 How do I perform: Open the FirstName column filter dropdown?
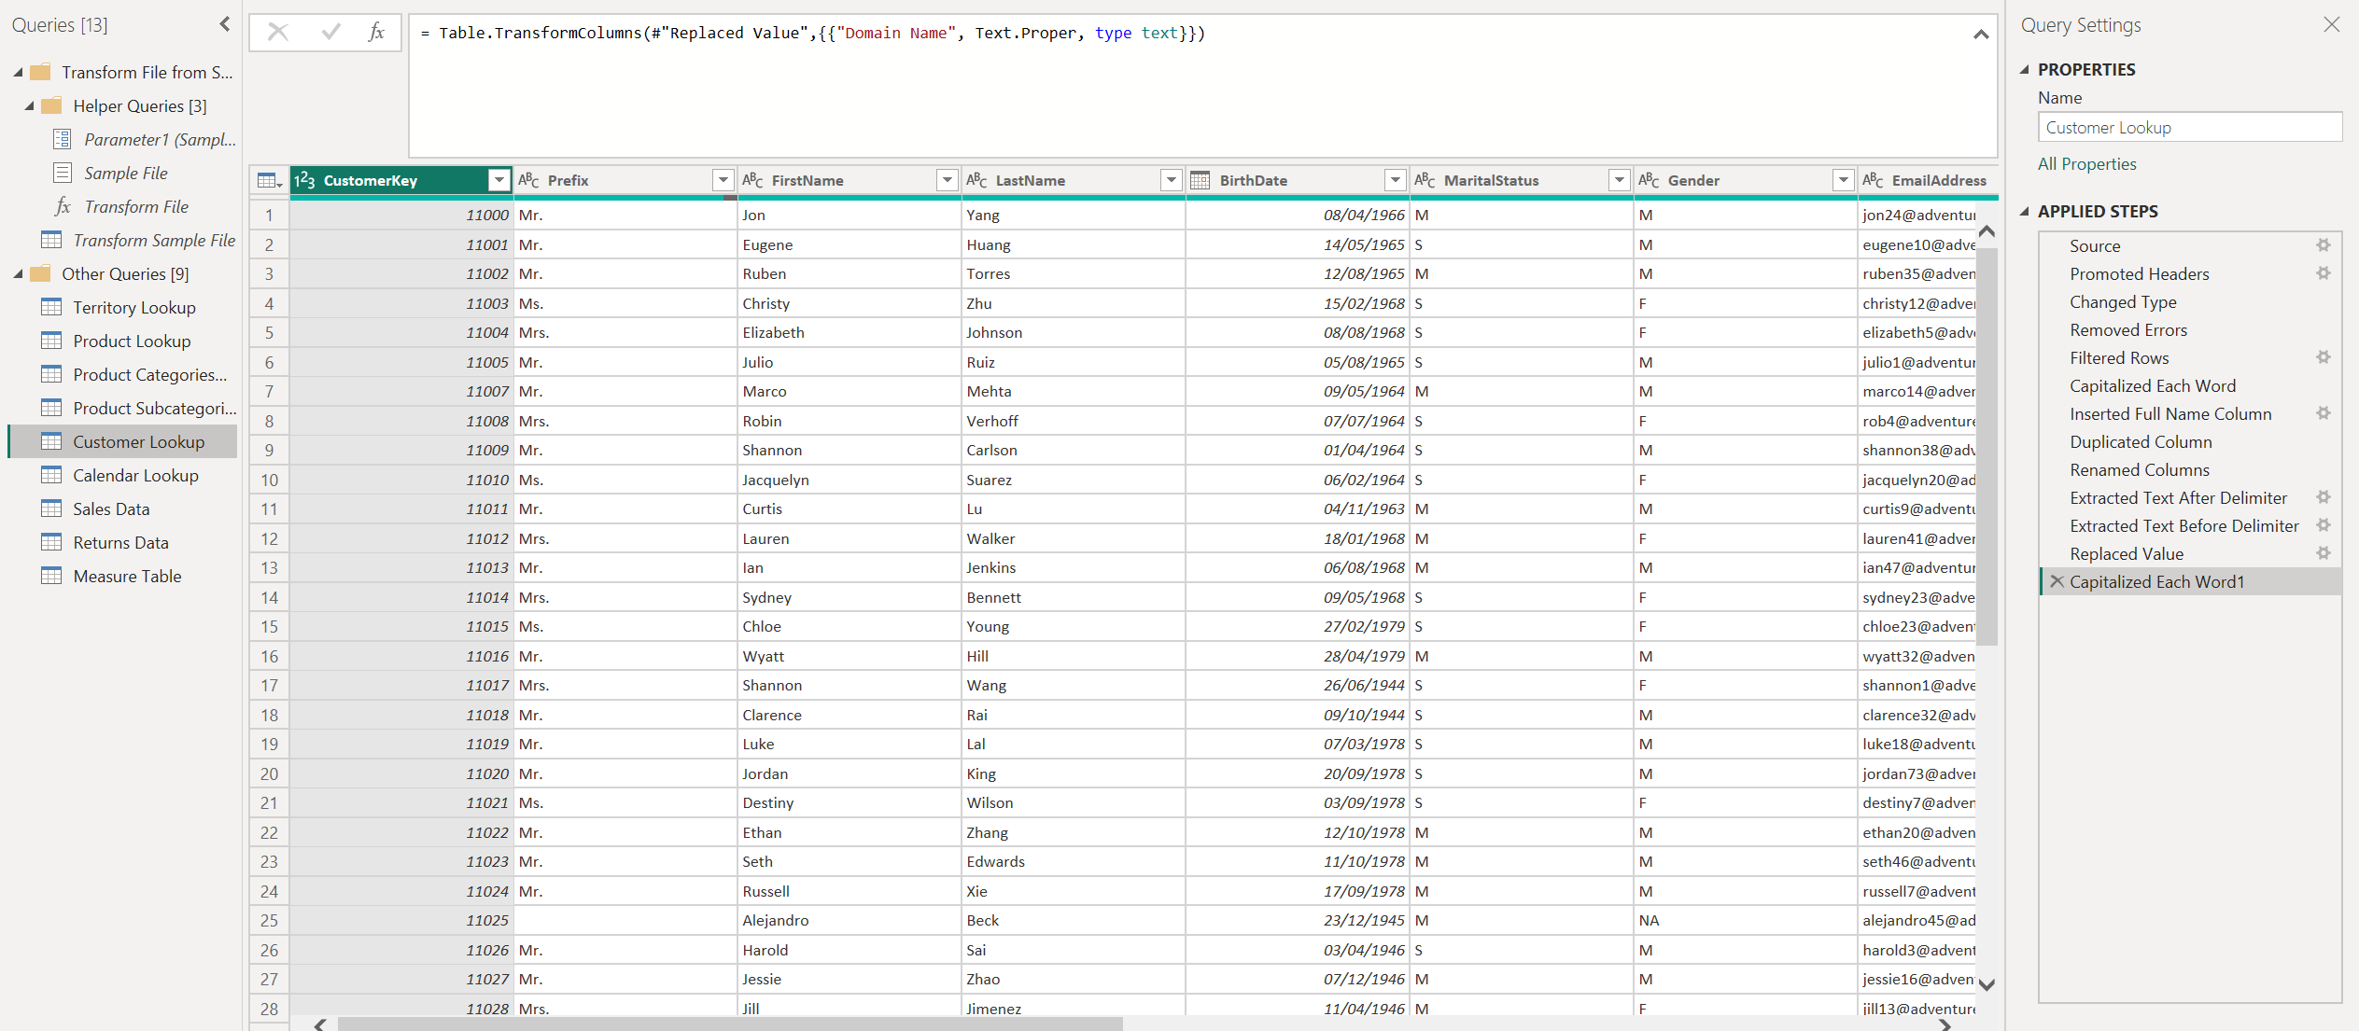947,179
